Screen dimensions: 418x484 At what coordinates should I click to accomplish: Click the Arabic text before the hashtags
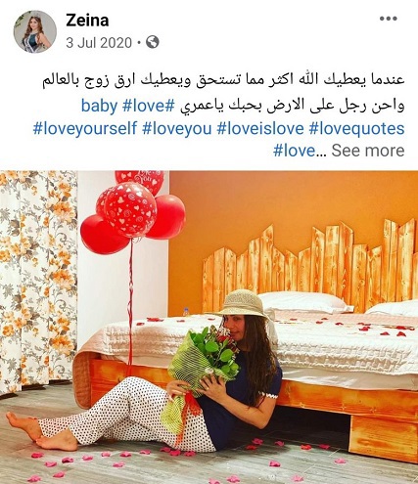pos(293,106)
